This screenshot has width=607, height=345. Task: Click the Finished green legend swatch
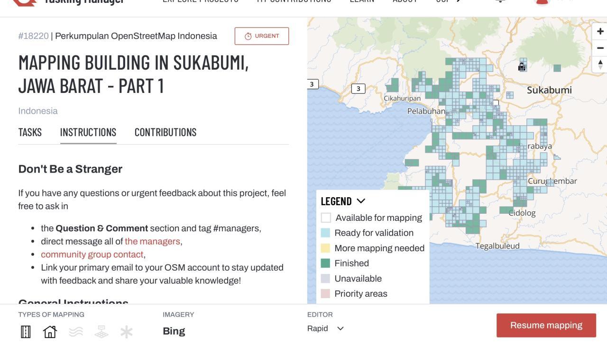(x=325, y=263)
